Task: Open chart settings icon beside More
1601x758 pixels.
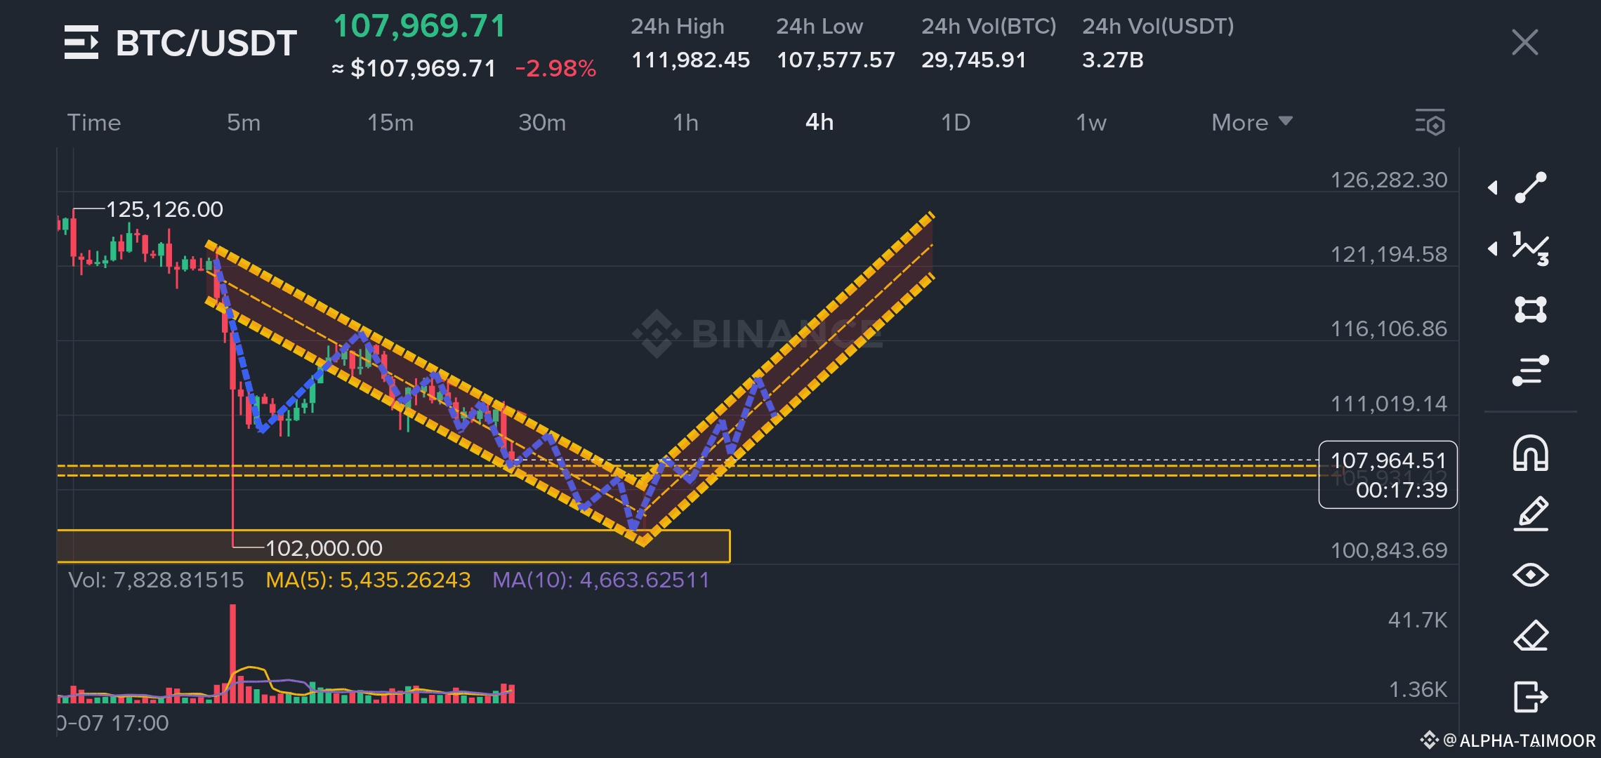Action: pos(1430,122)
